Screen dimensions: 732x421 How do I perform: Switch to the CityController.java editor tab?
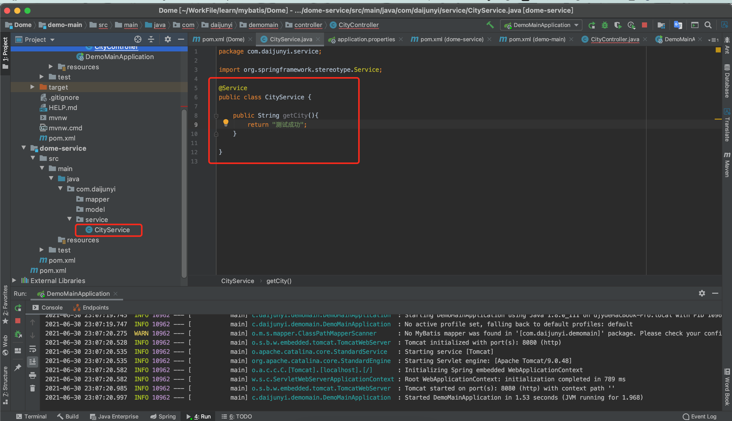click(x=614, y=39)
